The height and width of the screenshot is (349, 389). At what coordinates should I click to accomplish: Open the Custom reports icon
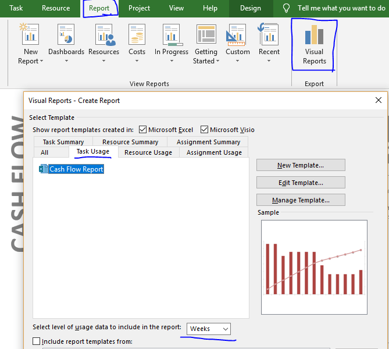(x=237, y=35)
